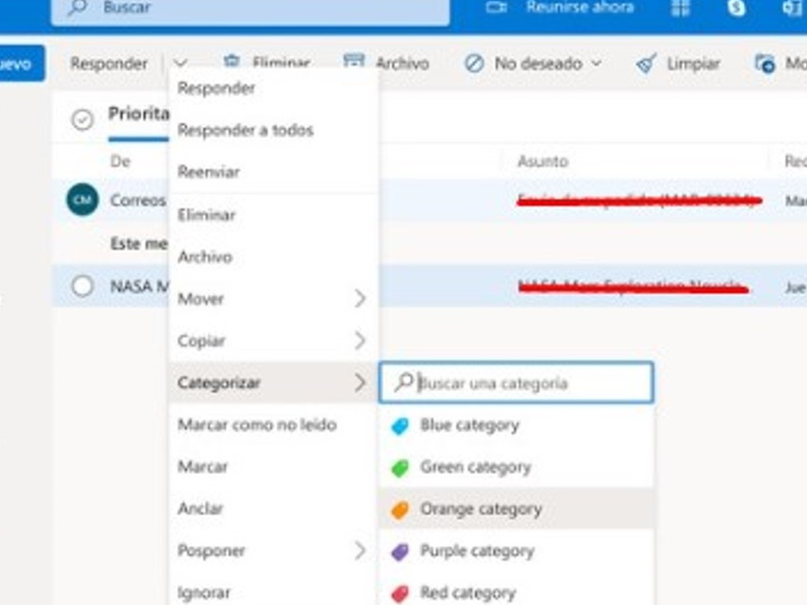807x605 pixels.
Task: Select Eliminar in the context menu
Action: click(207, 215)
